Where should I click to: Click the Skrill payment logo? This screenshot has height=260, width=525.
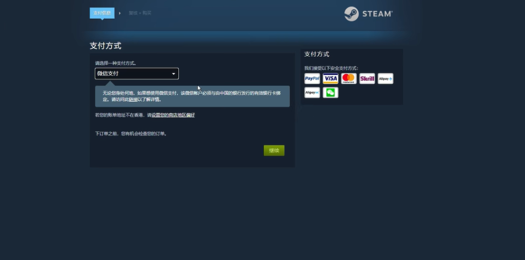click(367, 78)
